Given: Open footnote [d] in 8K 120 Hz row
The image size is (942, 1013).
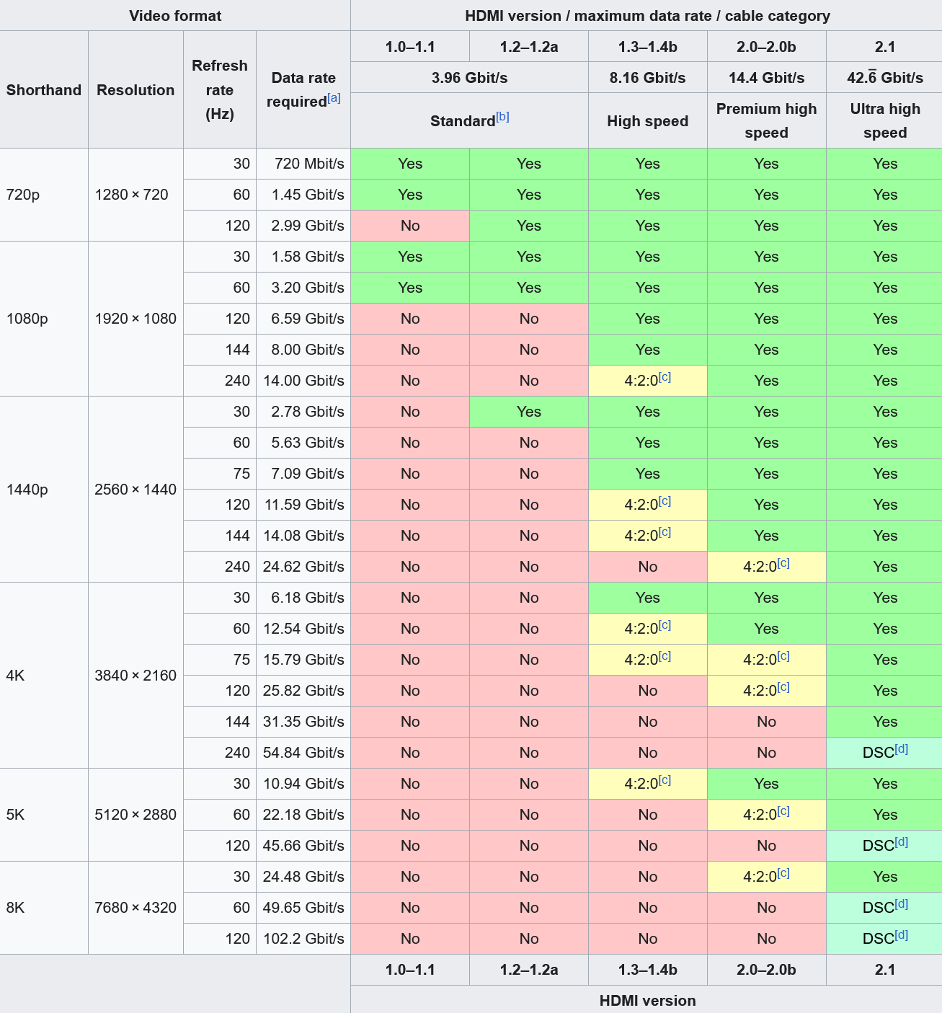Looking at the screenshot, I should (902, 934).
